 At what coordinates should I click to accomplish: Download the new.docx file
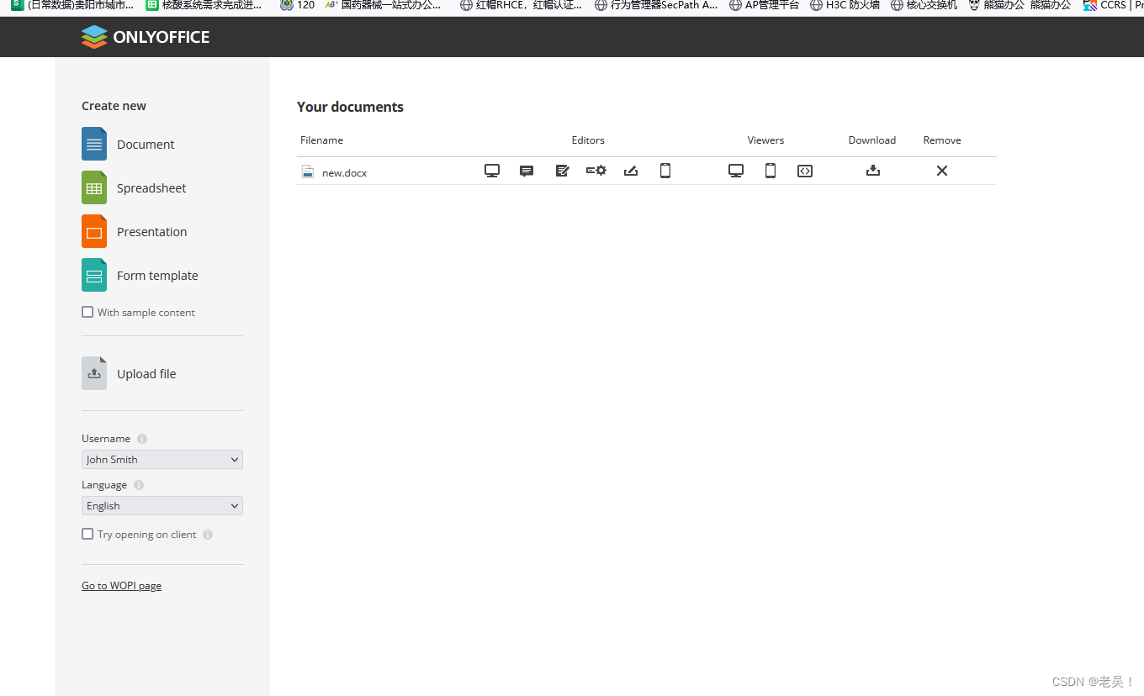[x=873, y=171]
